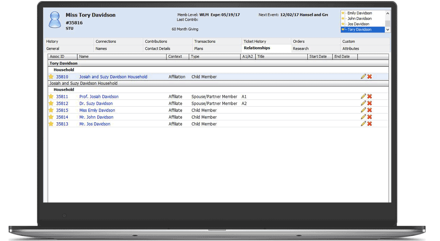Open the Contributions tab
The height and width of the screenshot is (241, 440).
156,41
